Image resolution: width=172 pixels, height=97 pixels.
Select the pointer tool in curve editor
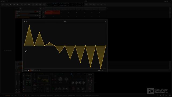(x=28, y=70)
